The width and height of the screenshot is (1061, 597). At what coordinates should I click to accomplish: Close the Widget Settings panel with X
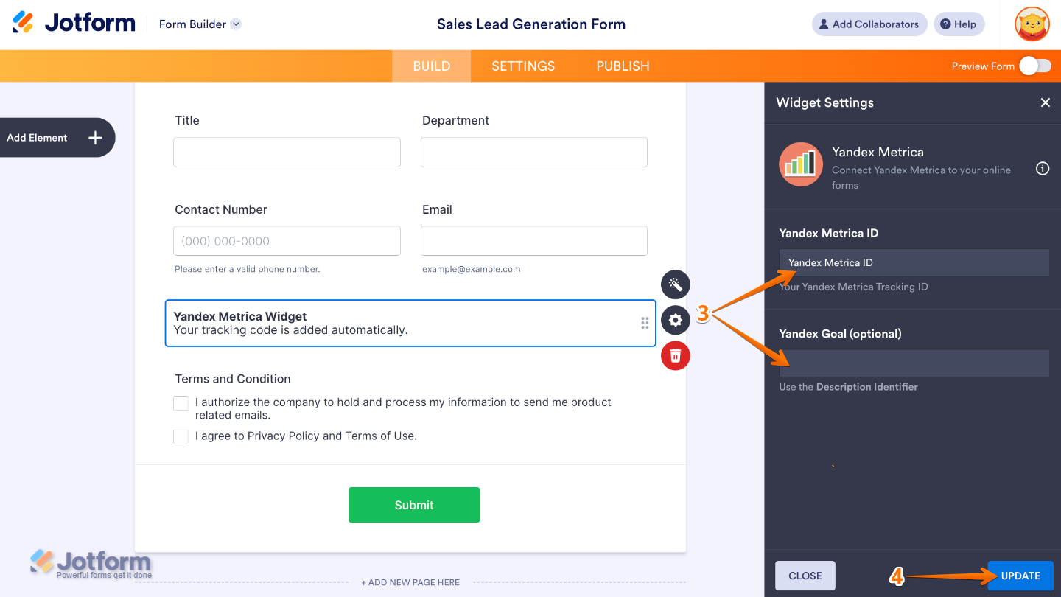1045,103
